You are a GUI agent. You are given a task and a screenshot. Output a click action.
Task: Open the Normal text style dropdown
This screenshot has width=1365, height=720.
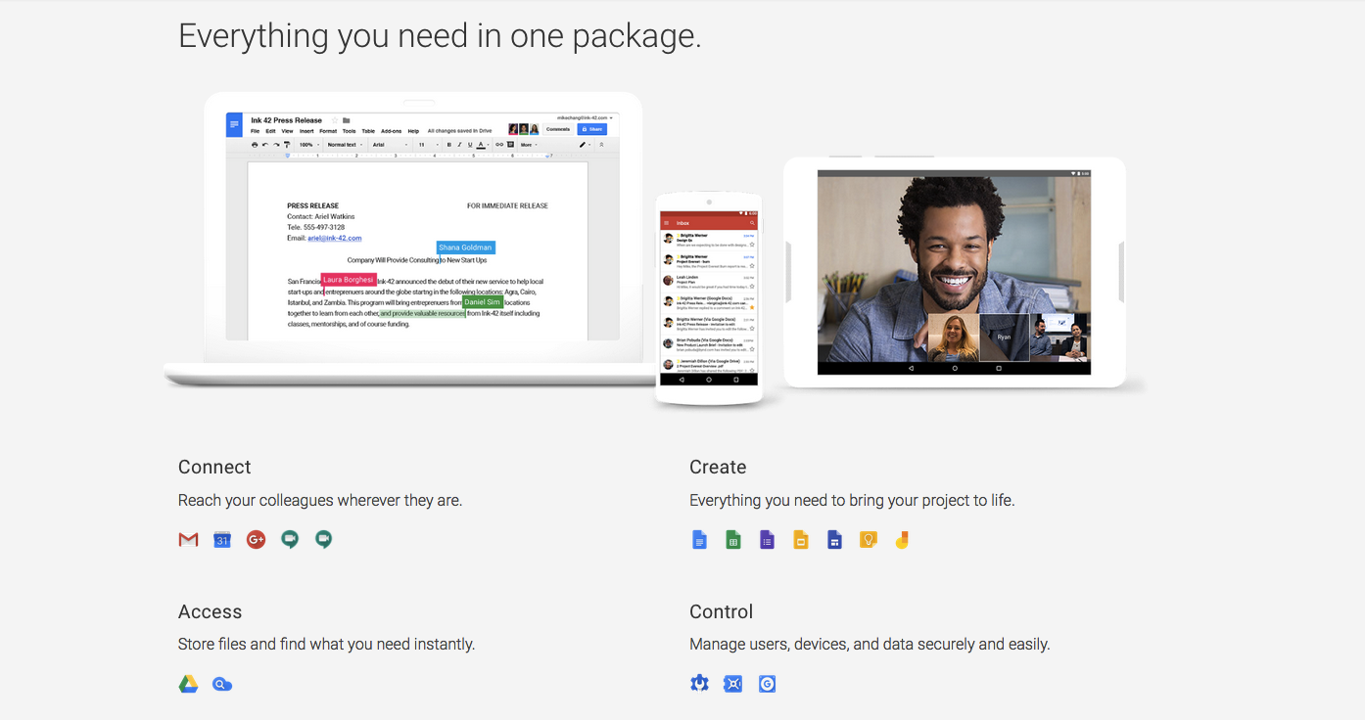point(345,145)
